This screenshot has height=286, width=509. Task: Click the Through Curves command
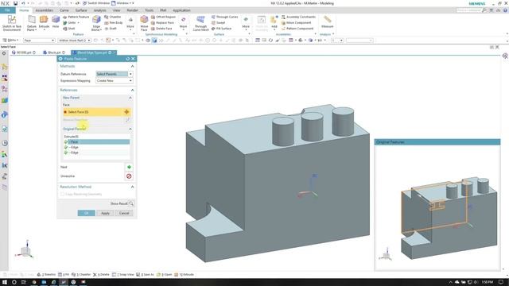pos(224,17)
